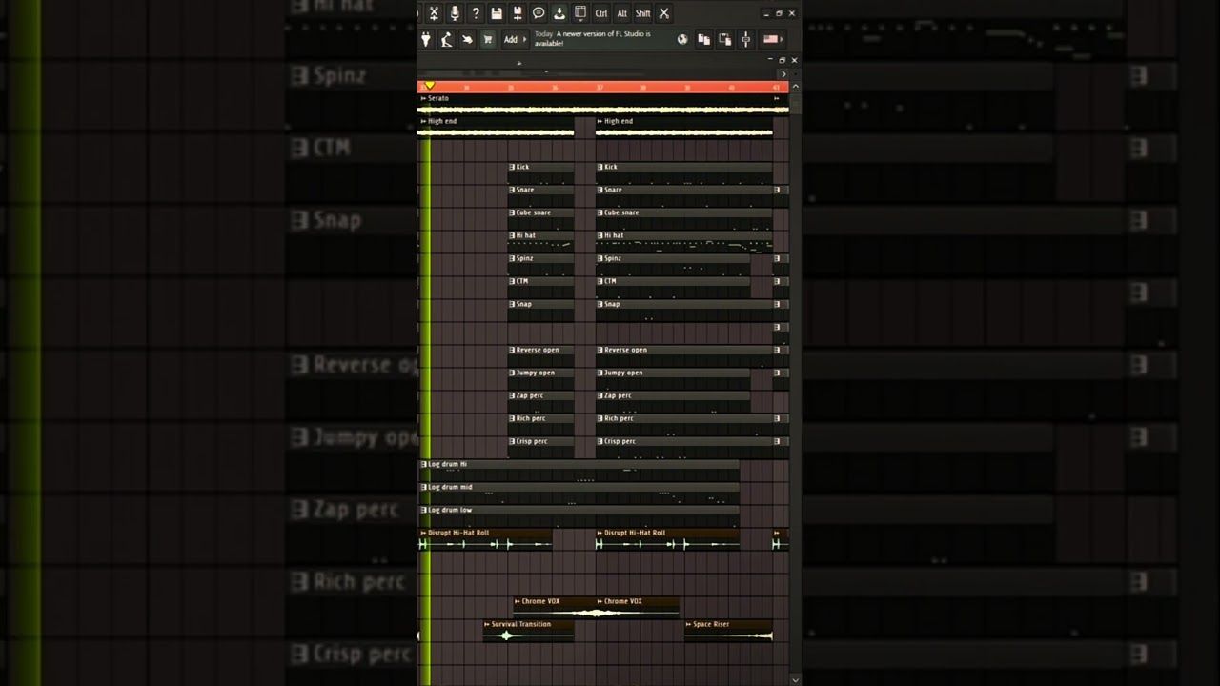Toggle the Ctrl modifier key button

coord(601,13)
